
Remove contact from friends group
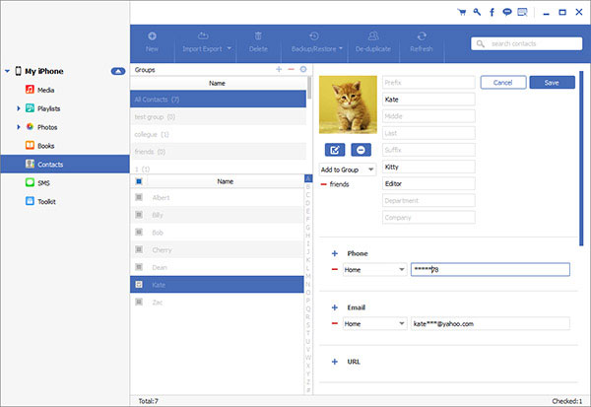[x=323, y=184]
